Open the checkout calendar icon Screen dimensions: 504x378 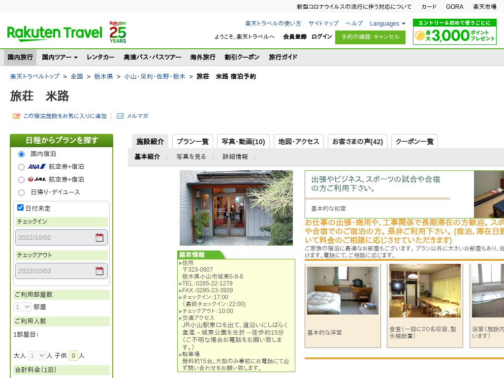99,271
